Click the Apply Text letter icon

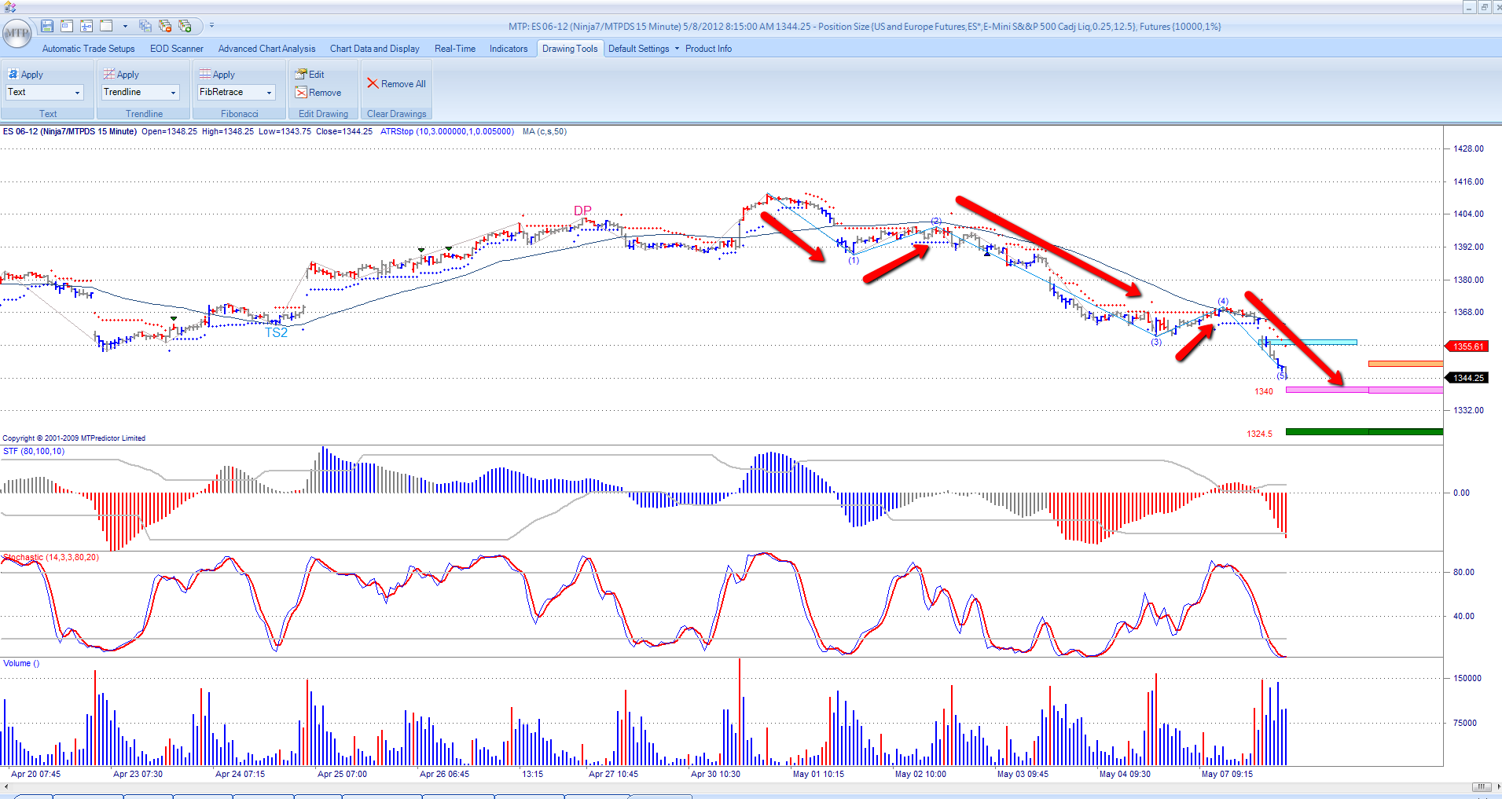[x=13, y=74]
